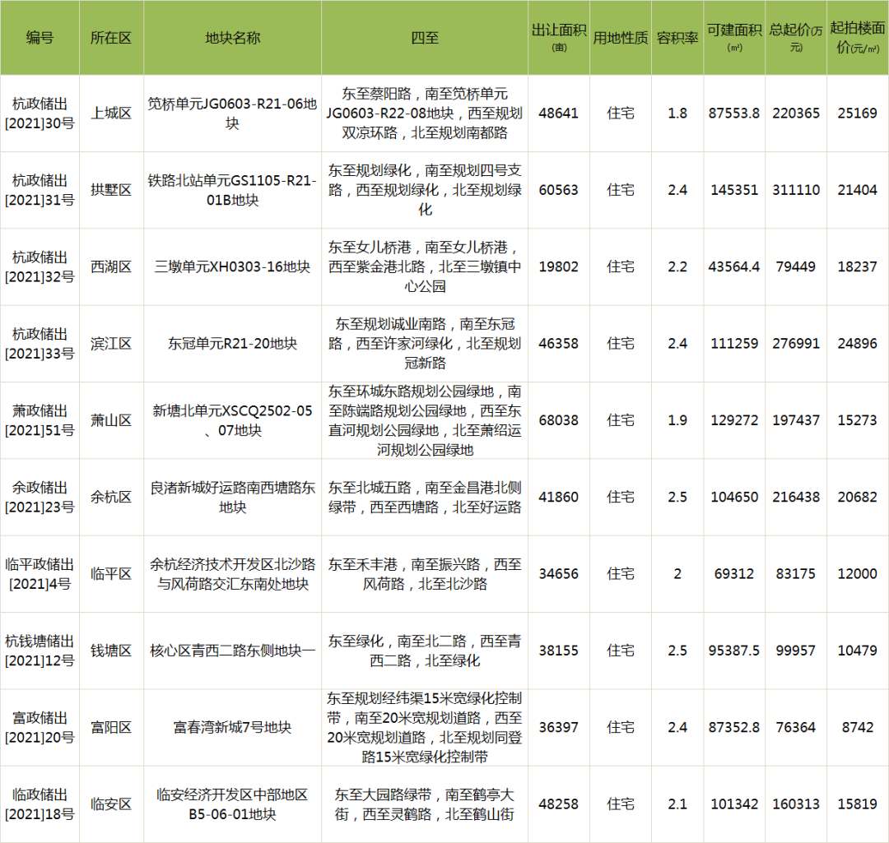Click floor price value 8742
The height and width of the screenshot is (843, 889).
click(x=858, y=727)
